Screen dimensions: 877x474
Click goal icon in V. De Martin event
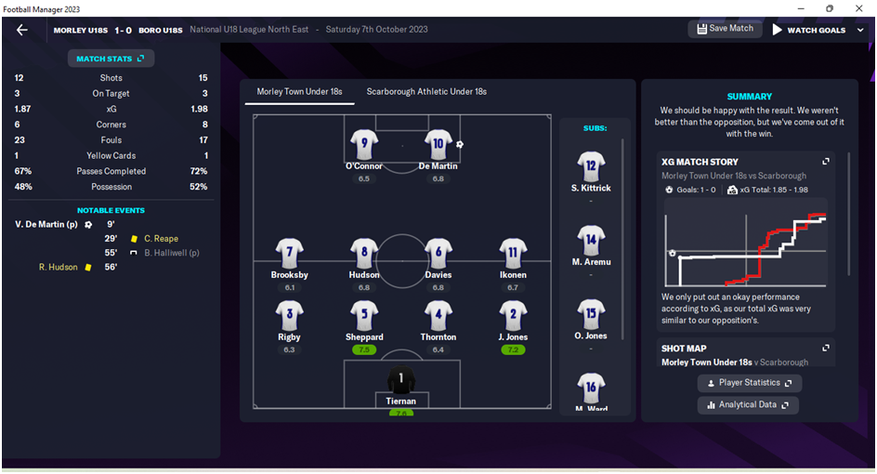coord(88,225)
